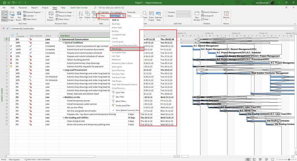Viewport: 297px width, 161px height.
Task: Switch to the Resource ribbon tab
Action: point(23,8)
